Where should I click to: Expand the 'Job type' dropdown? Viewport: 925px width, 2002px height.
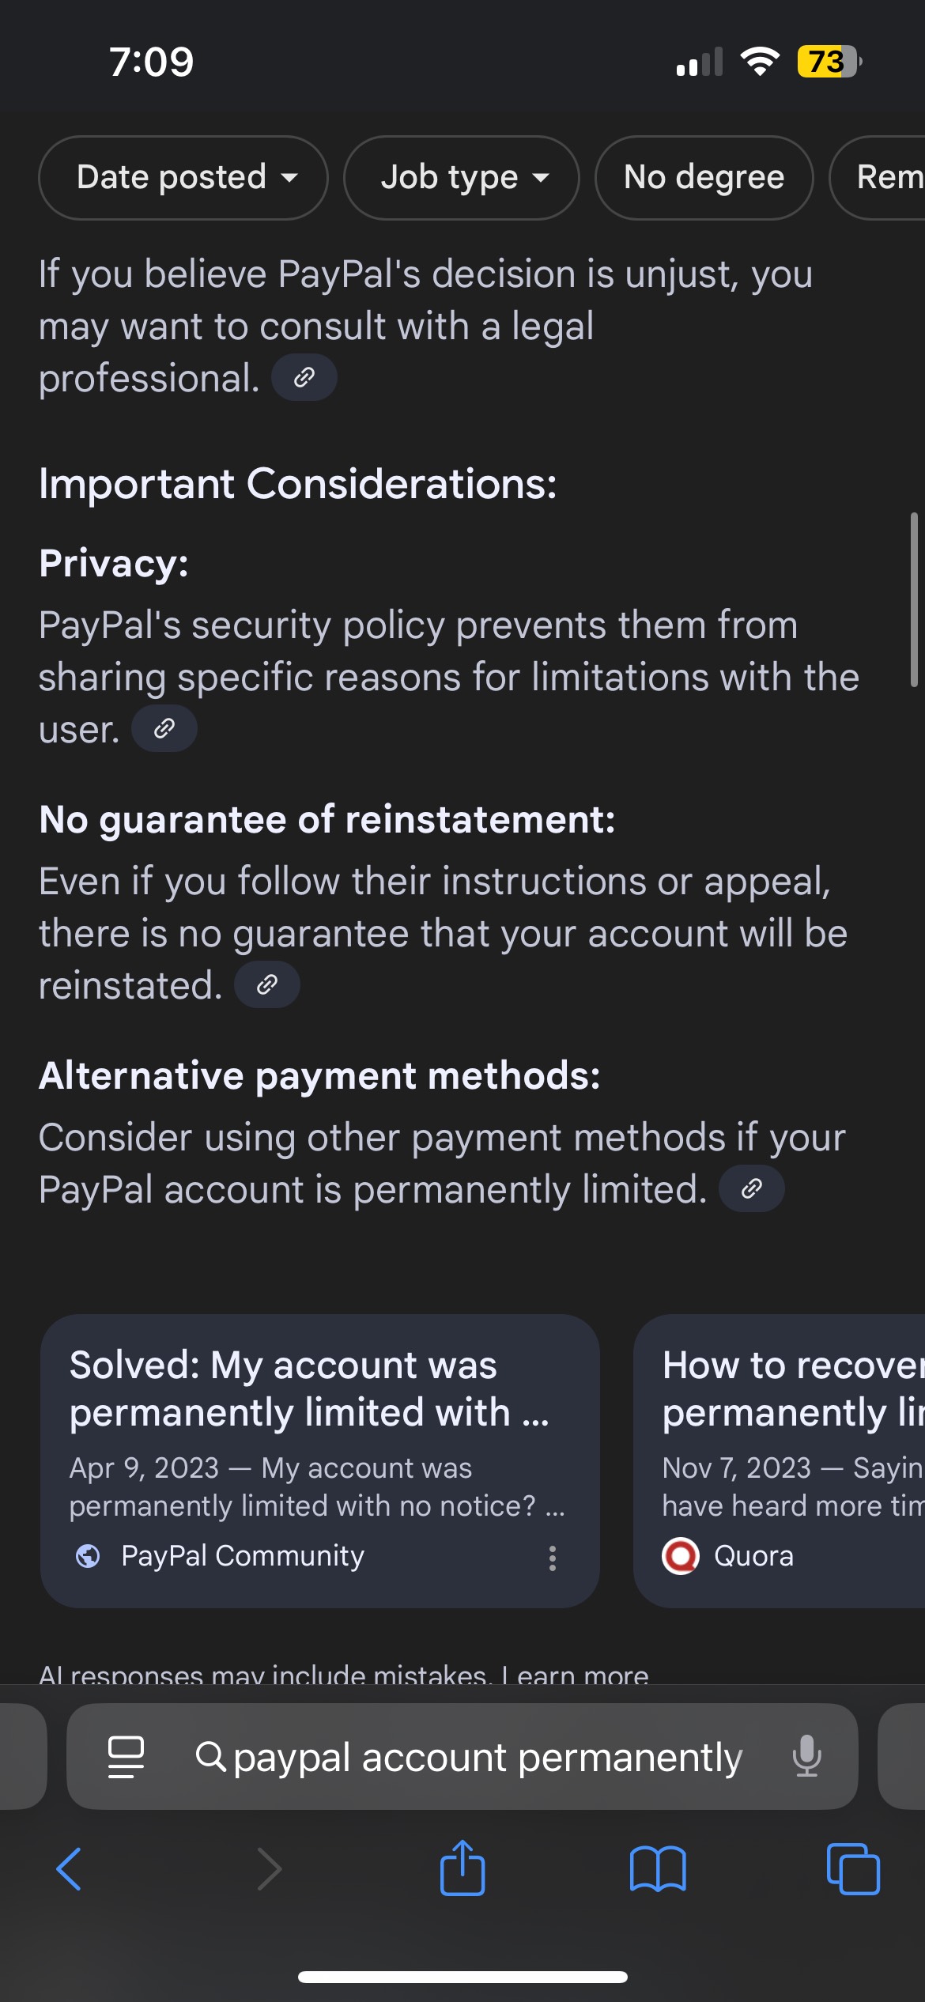462,177
